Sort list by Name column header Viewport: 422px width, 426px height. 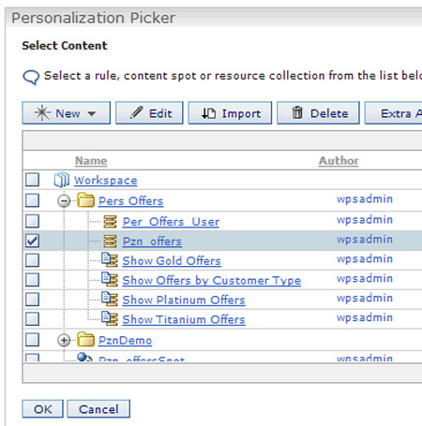pos(91,161)
